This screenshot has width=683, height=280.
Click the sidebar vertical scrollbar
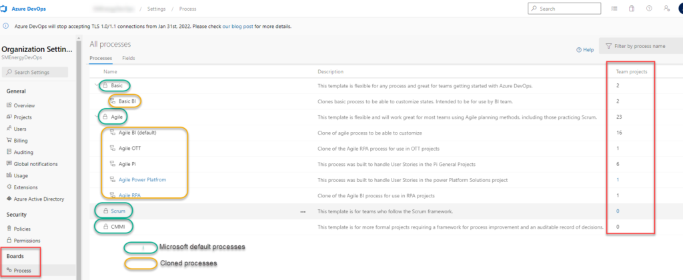tap(79, 159)
